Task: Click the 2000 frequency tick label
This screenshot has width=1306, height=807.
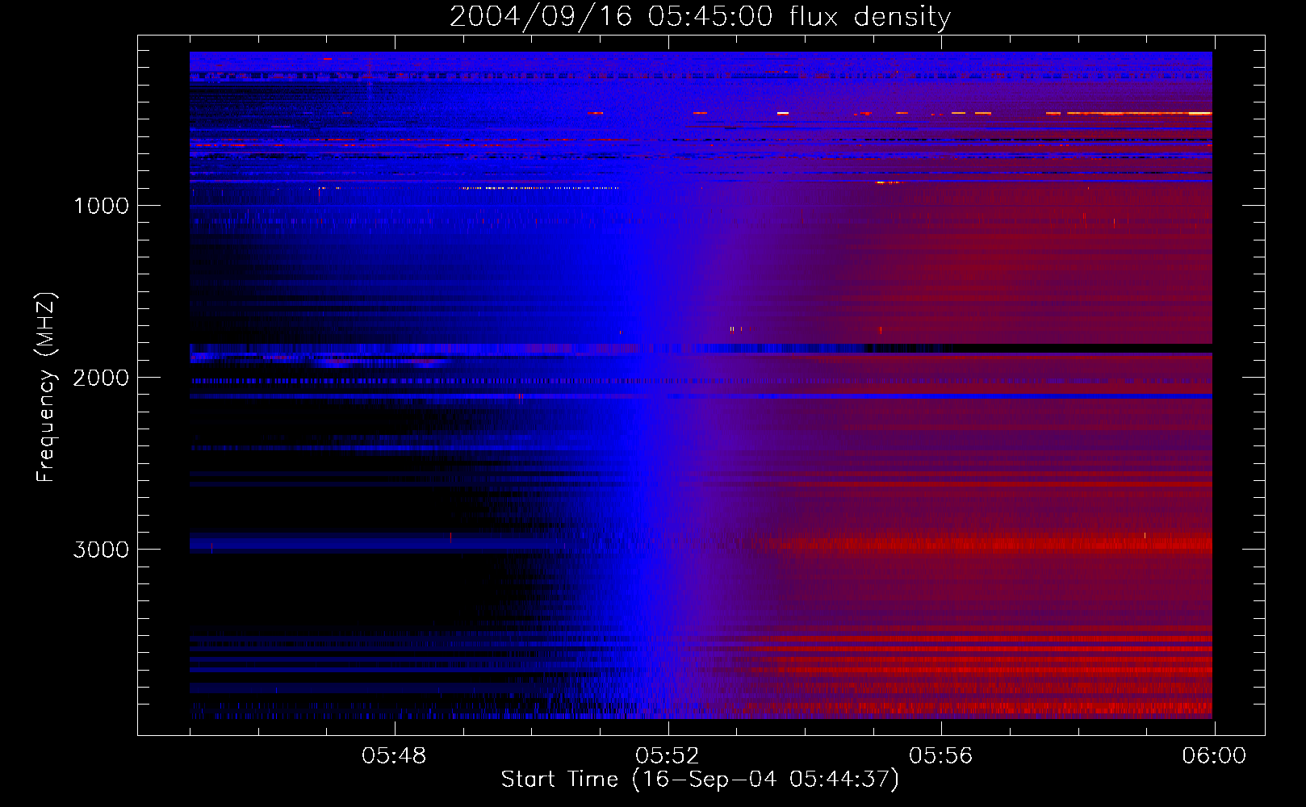Action: tap(101, 378)
